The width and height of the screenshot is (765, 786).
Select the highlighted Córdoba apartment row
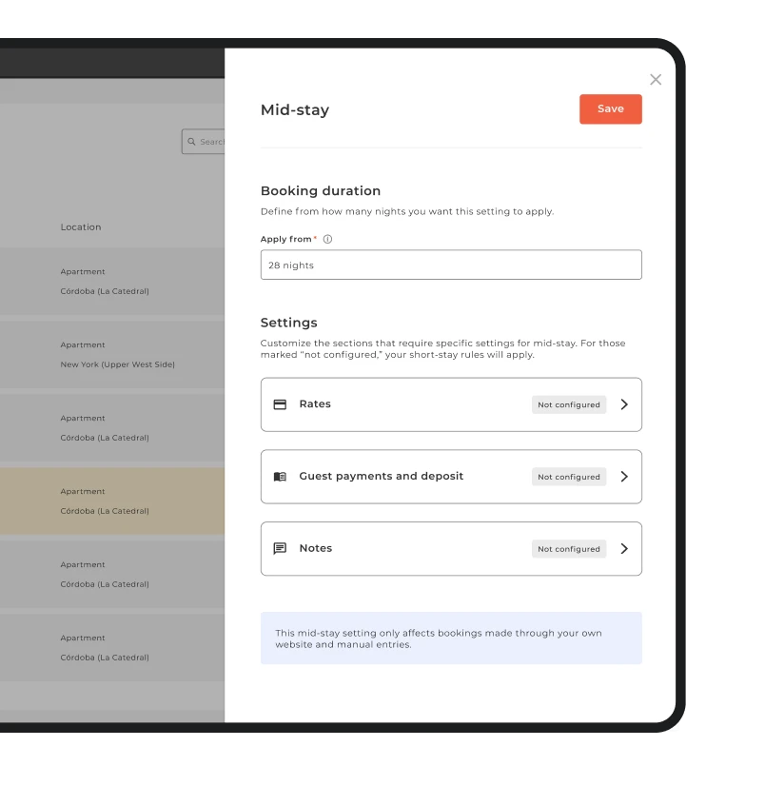(112, 501)
